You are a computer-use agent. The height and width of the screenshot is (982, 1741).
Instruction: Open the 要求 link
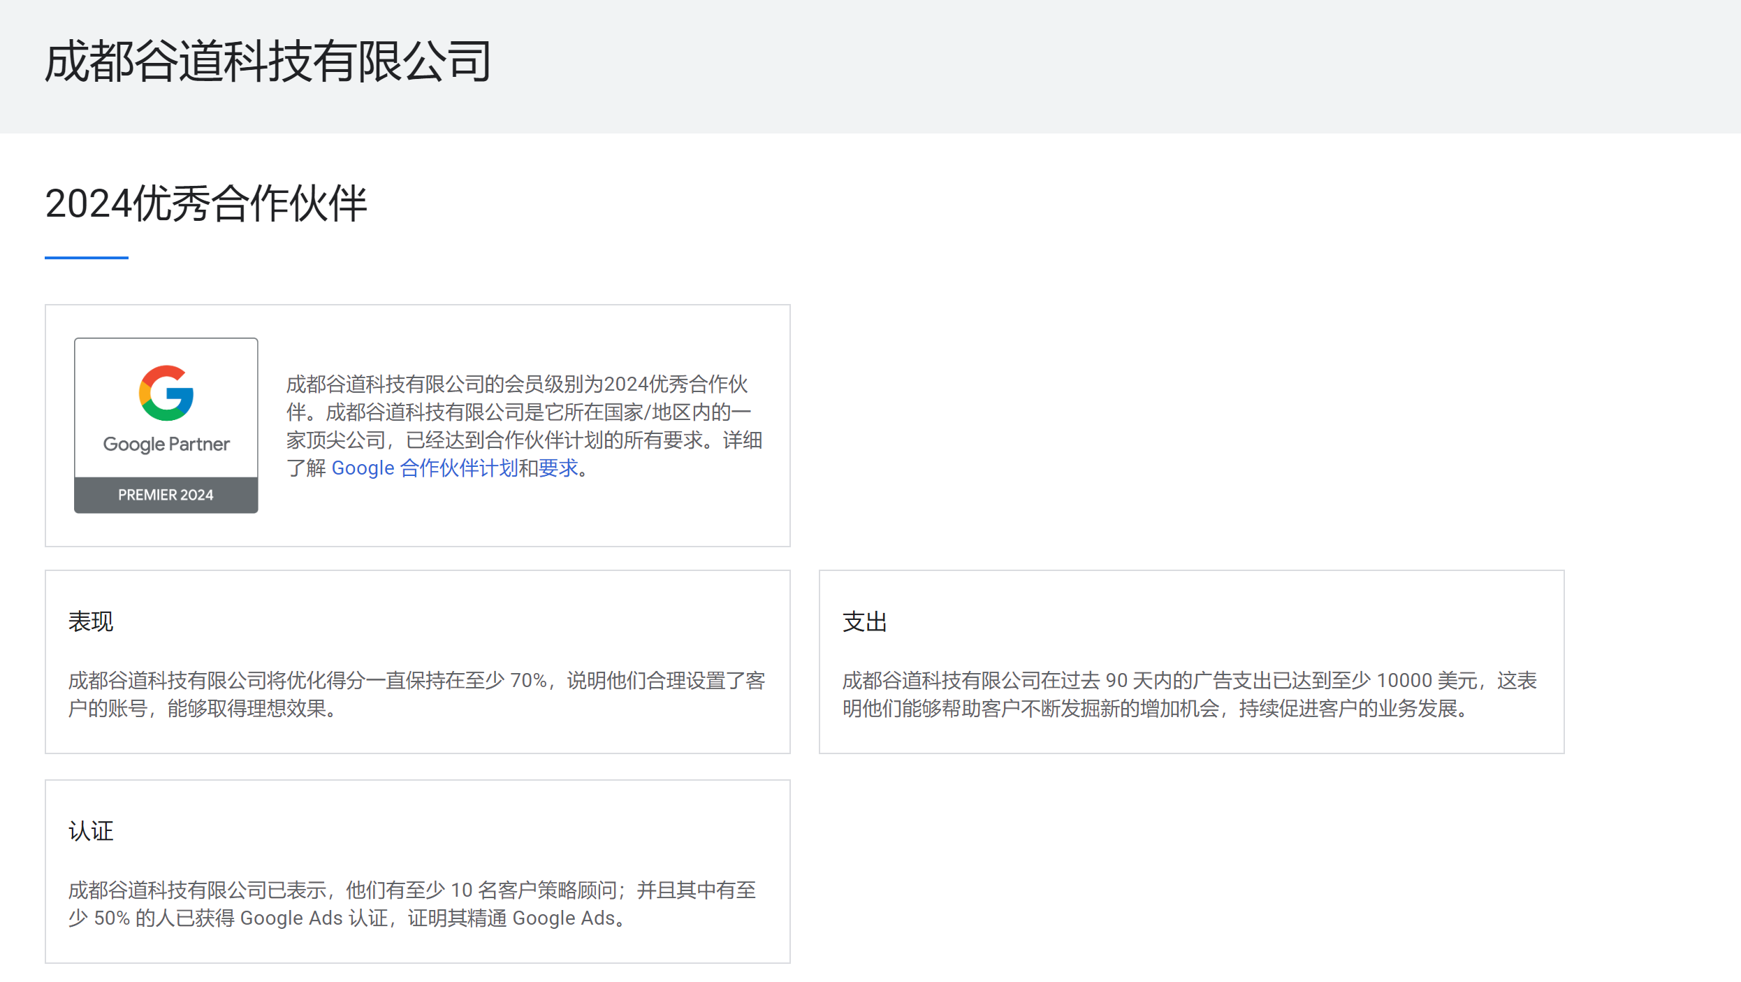(x=559, y=468)
